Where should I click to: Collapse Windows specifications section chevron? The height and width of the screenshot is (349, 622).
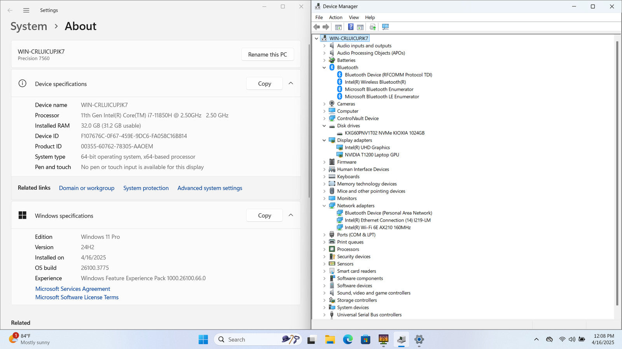(291, 215)
